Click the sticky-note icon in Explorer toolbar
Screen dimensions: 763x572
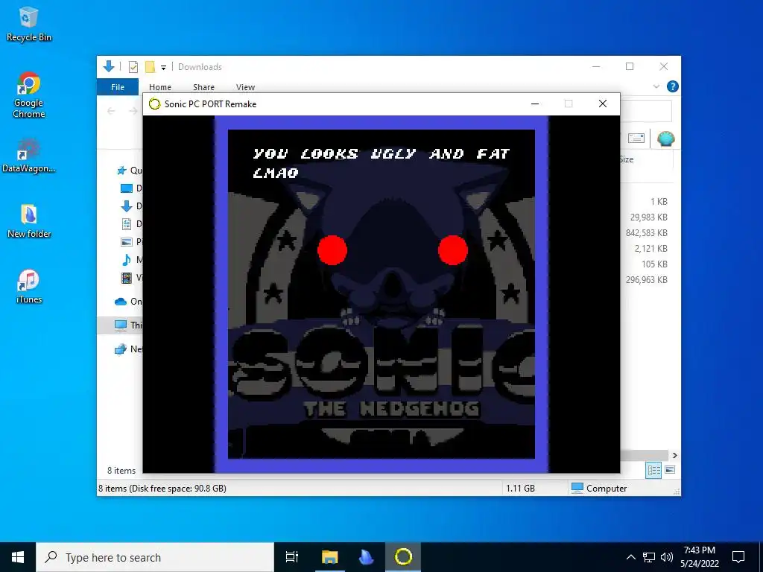coord(636,139)
